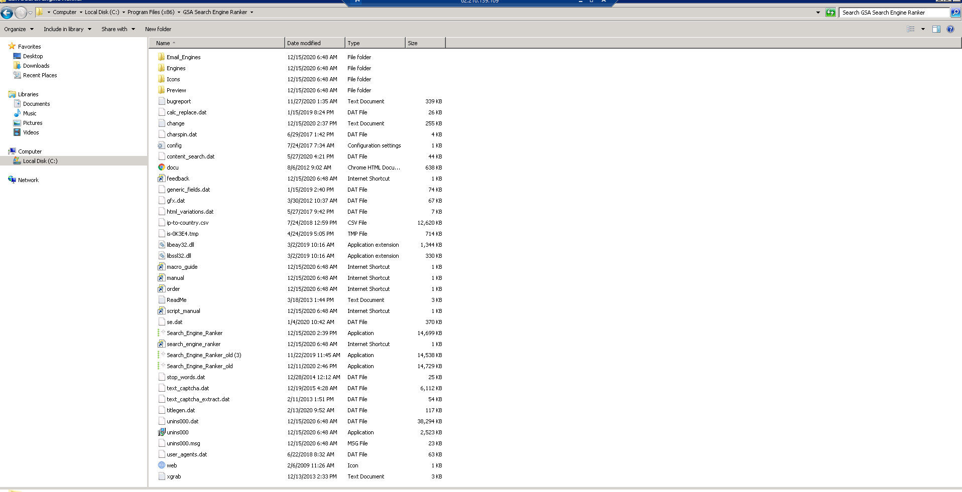Expand the dropdown arrow after GSA Search Engine Ranker

pyautogui.click(x=252, y=12)
